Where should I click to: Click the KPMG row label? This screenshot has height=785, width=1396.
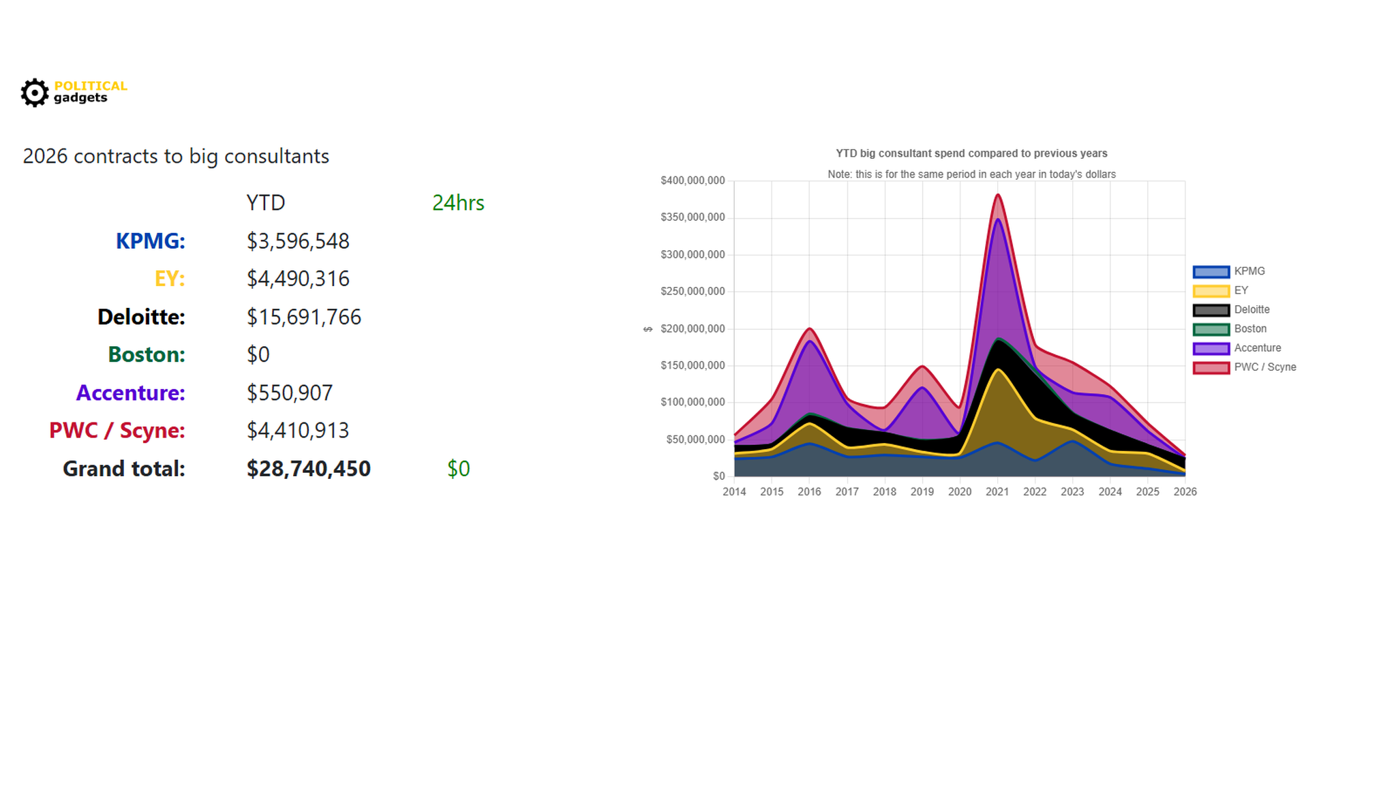150,241
